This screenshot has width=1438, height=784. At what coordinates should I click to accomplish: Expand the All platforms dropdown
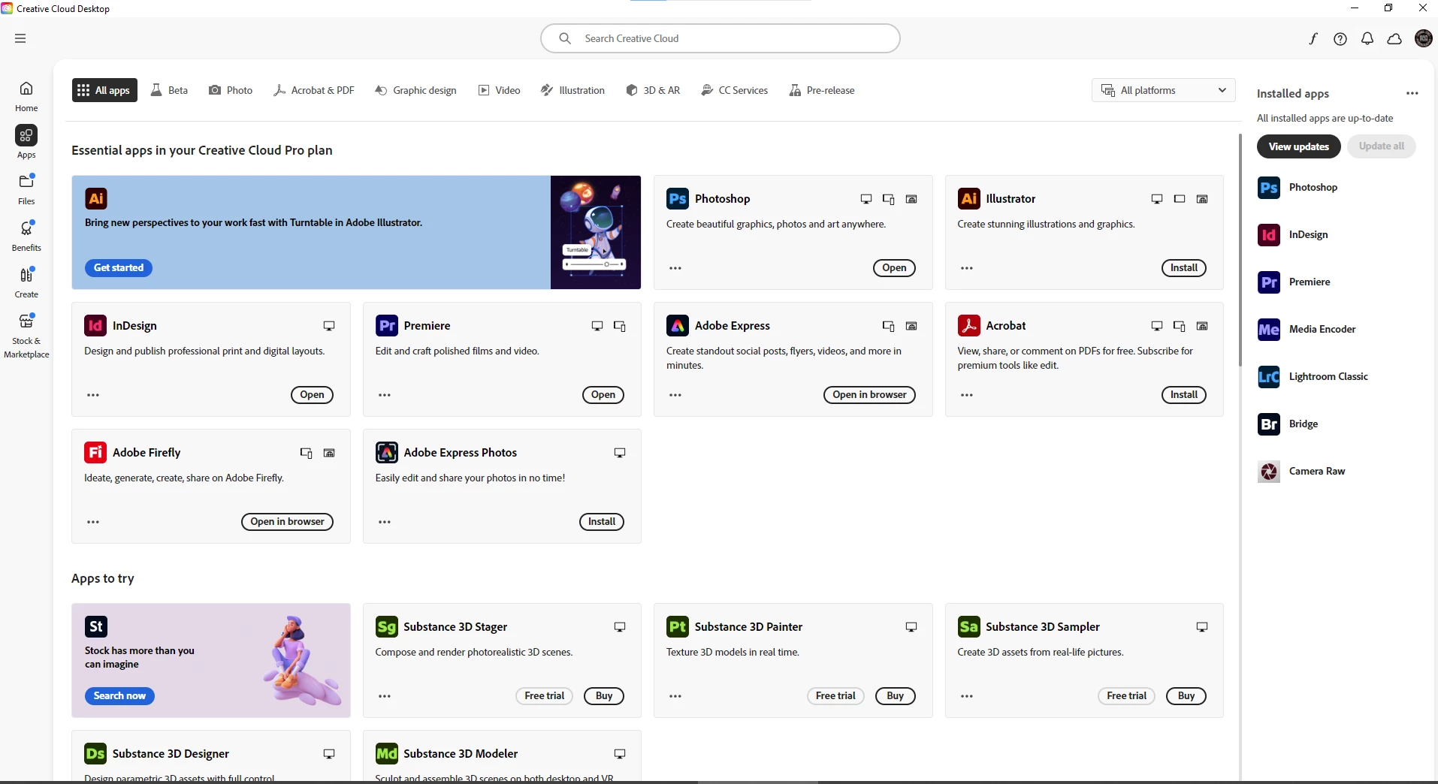click(1163, 90)
